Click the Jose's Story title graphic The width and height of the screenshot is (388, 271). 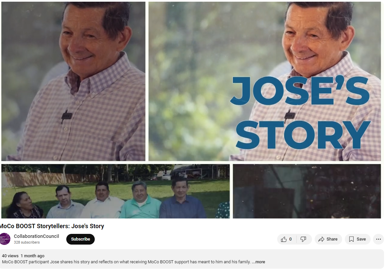pos(300,113)
